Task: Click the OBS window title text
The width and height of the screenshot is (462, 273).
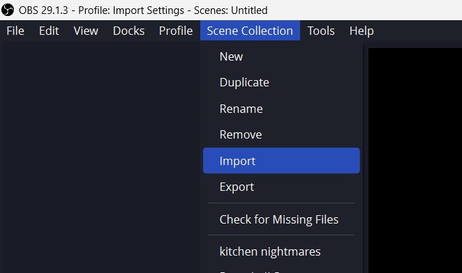Action: [x=143, y=10]
